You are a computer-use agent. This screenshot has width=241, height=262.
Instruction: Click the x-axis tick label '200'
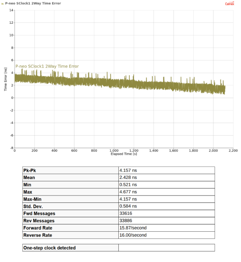coord(35,151)
